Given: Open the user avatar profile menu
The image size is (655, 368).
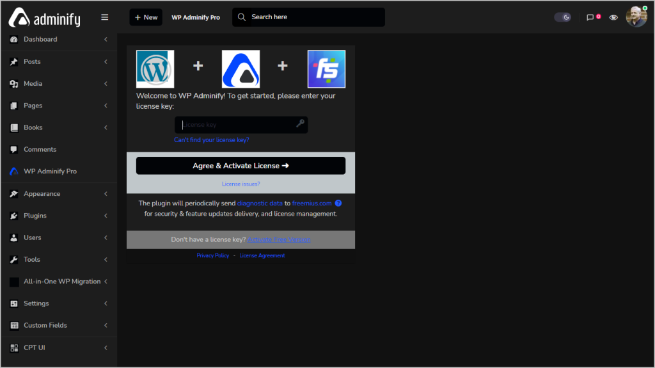Looking at the screenshot, I should point(636,17).
